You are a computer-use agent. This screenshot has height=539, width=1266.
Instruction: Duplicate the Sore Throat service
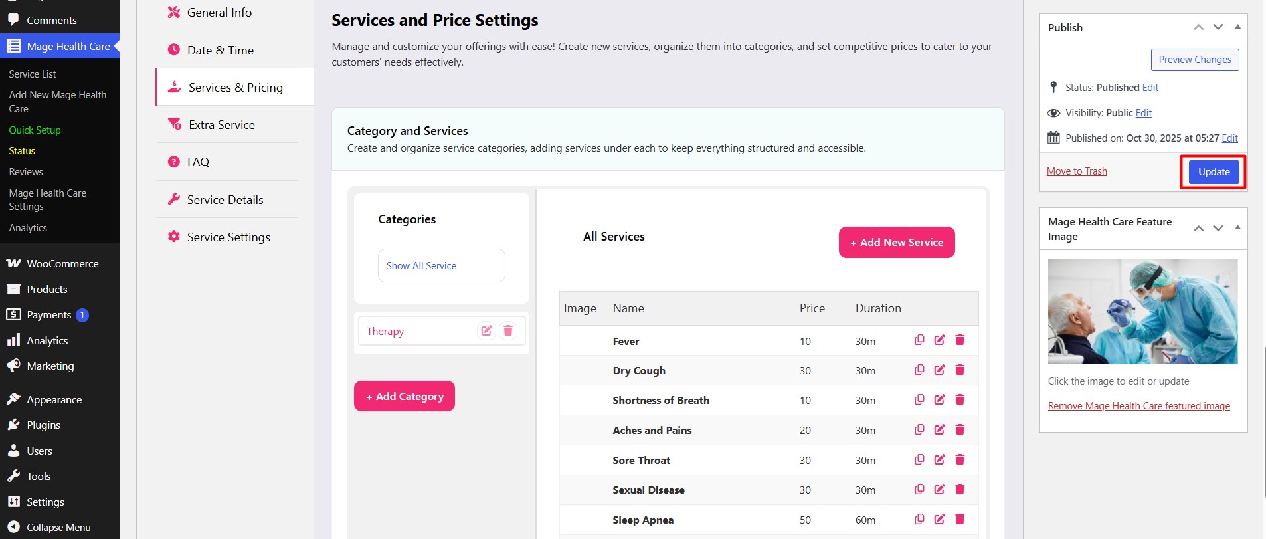click(919, 460)
